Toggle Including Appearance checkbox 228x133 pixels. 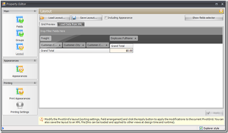point(106,18)
